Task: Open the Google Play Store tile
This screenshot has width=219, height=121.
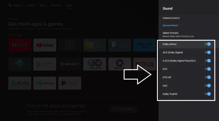Action: pos(45,64)
